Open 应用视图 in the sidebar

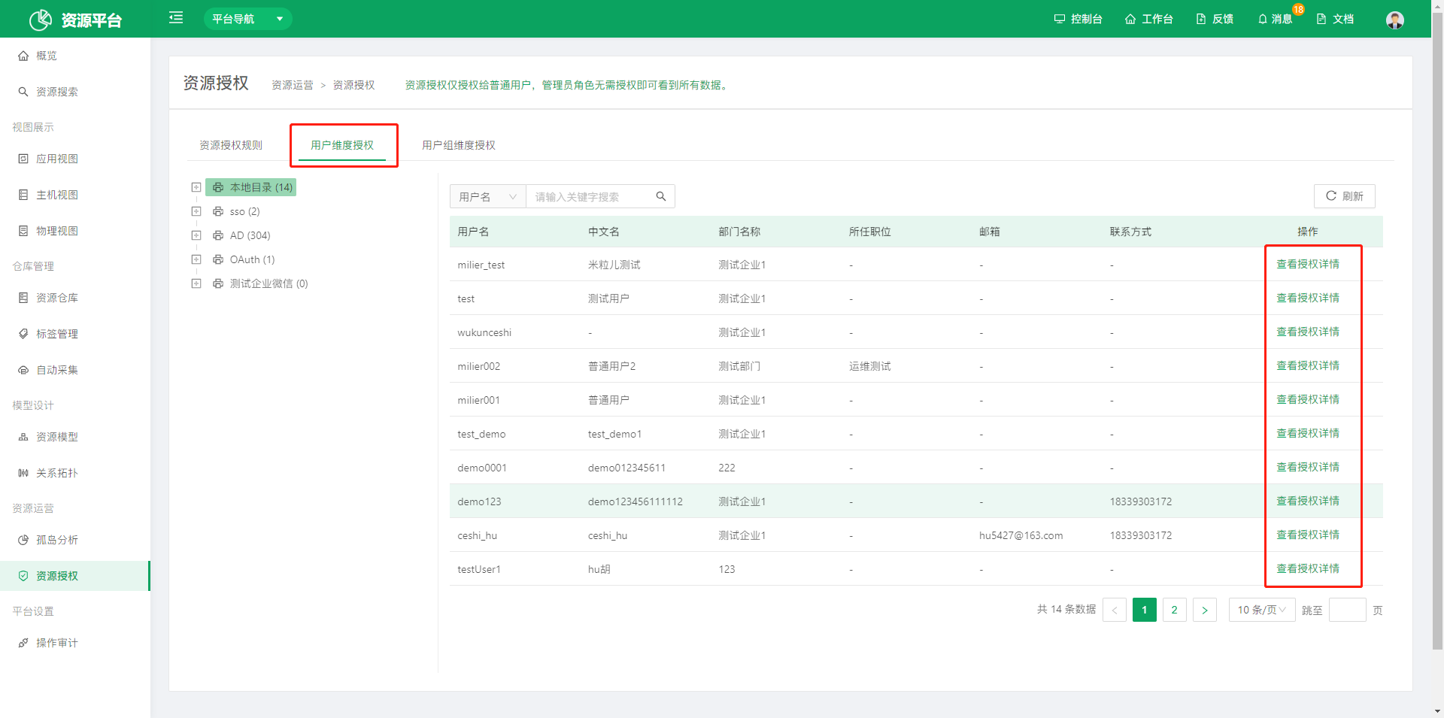75,159
